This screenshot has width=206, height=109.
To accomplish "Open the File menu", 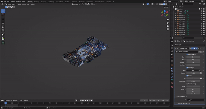I will [5, 2].
